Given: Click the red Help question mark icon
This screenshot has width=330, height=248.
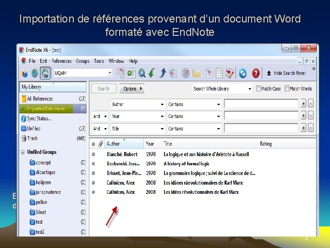Looking at the screenshot, I should tap(255, 73).
